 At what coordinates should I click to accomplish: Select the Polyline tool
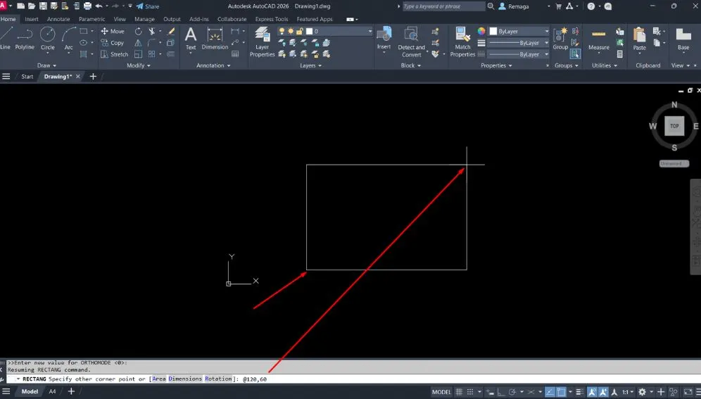[25, 38]
